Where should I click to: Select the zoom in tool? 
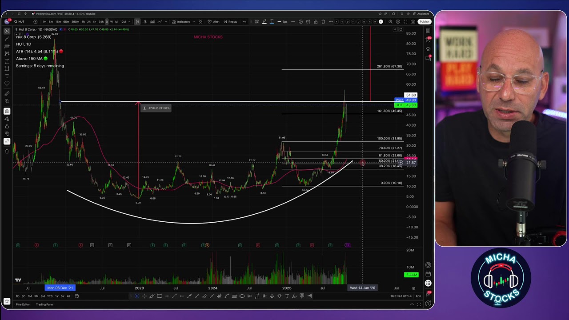pos(7,101)
